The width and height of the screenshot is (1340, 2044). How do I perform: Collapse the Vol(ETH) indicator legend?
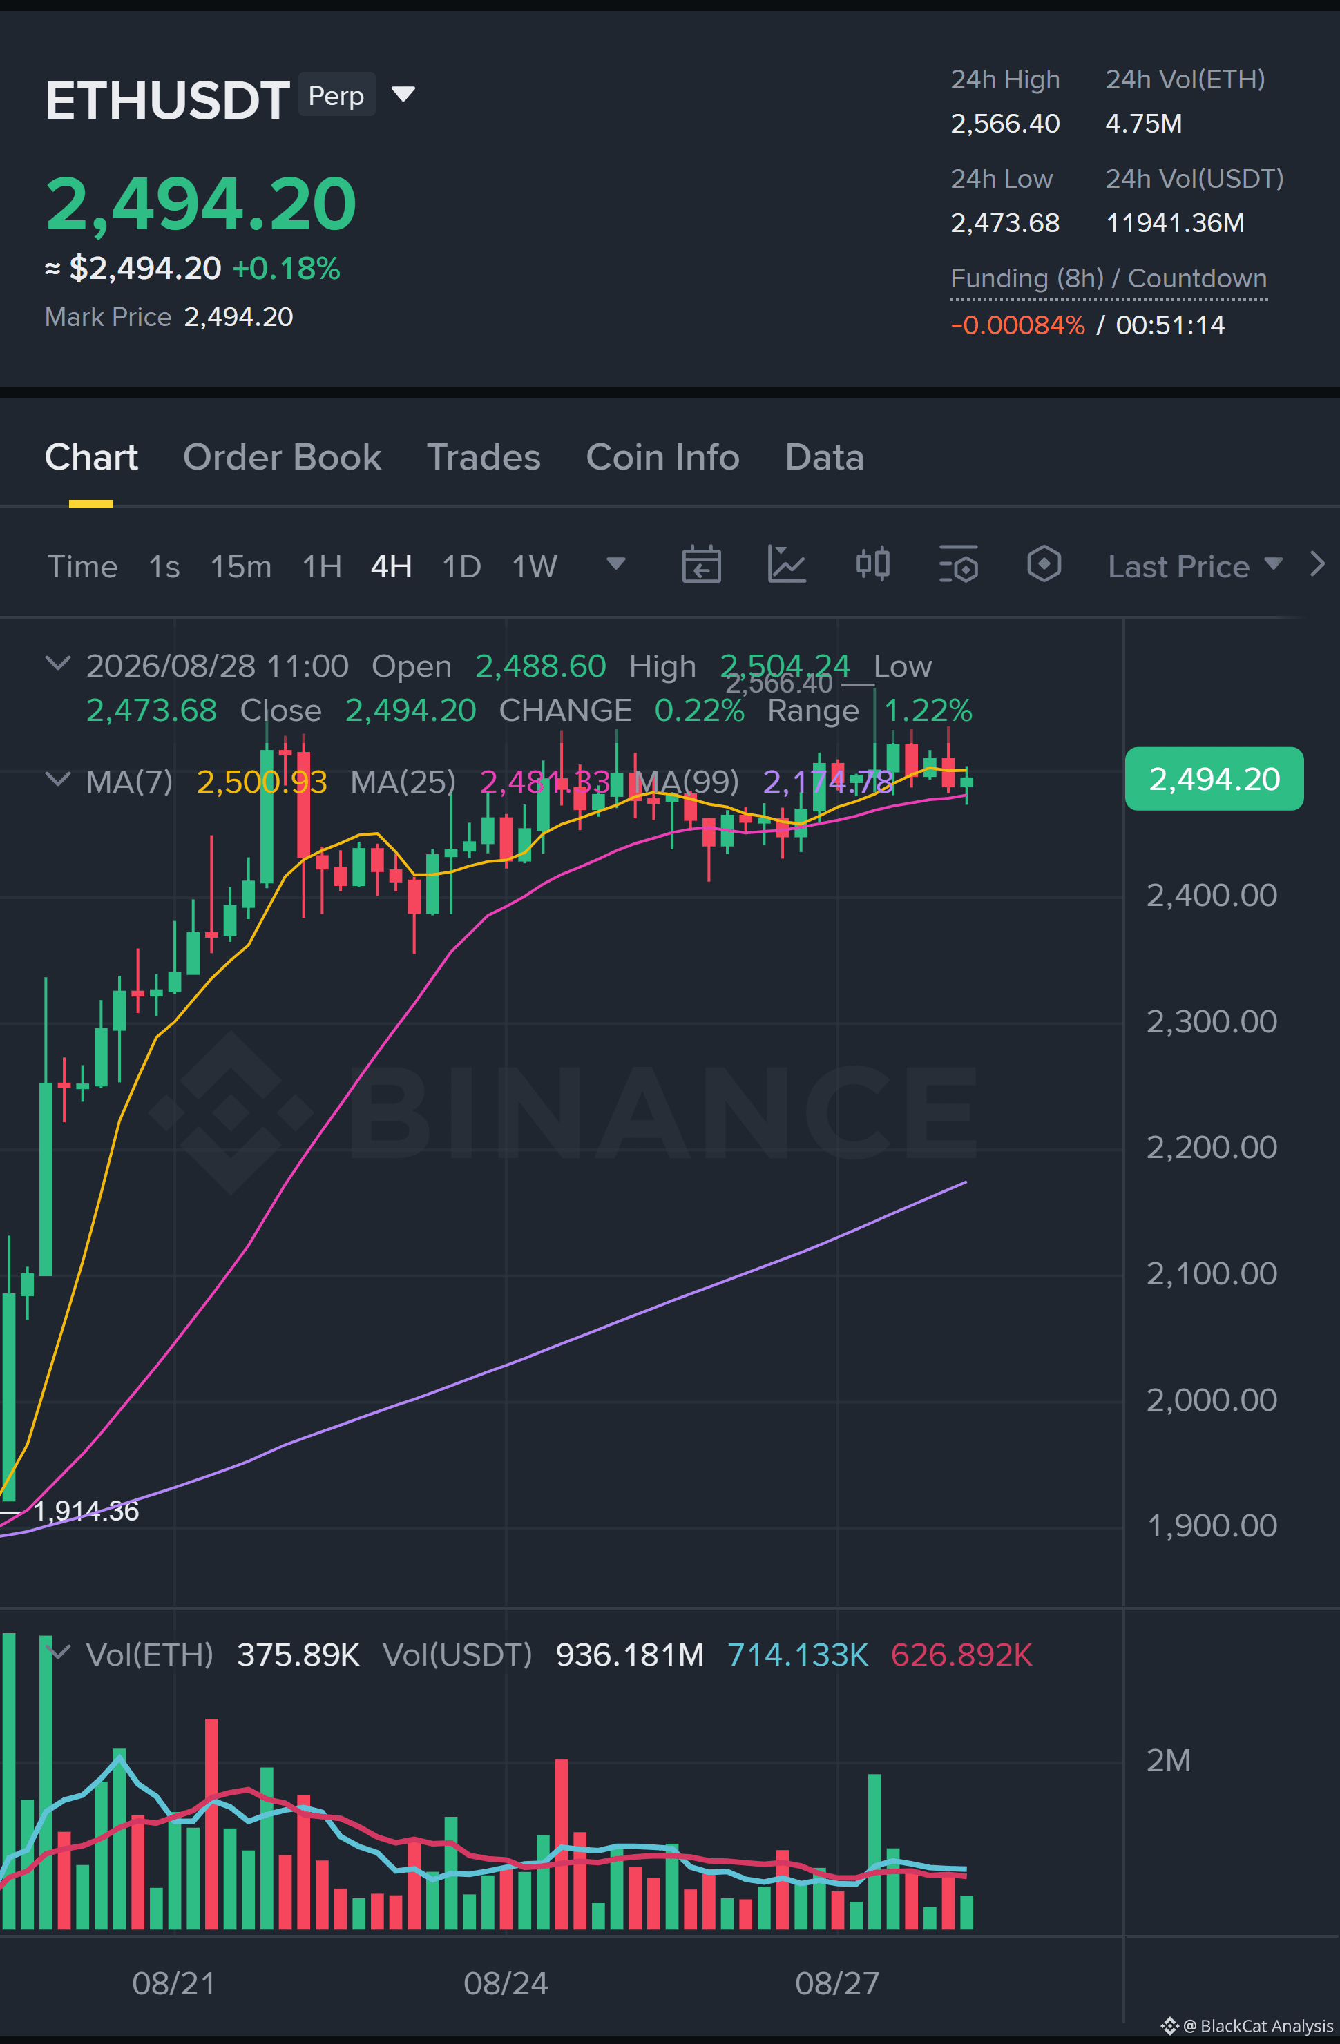coord(57,1652)
